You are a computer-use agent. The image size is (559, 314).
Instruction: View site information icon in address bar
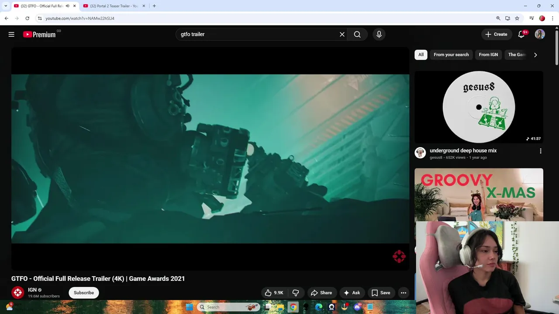(40, 18)
